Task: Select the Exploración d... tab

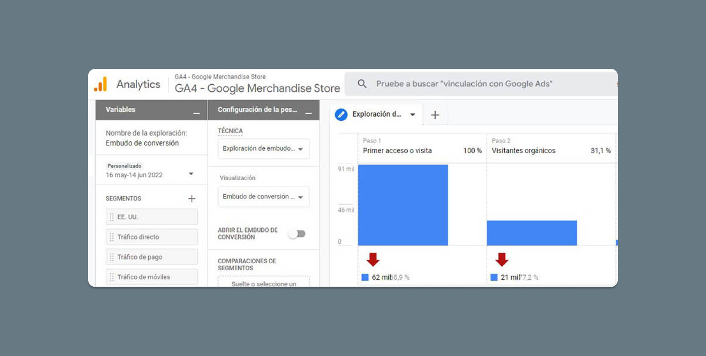Action: point(376,114)
